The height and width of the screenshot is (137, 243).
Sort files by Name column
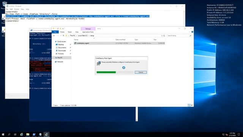pyautogui.click(x=76, y=40)
